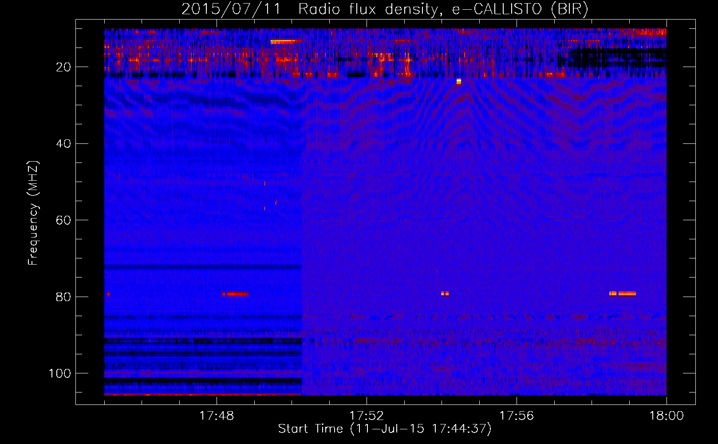Click the plot title '2015/07/11 Radio flux density'

pyautogui.click(x=309, y=9)
